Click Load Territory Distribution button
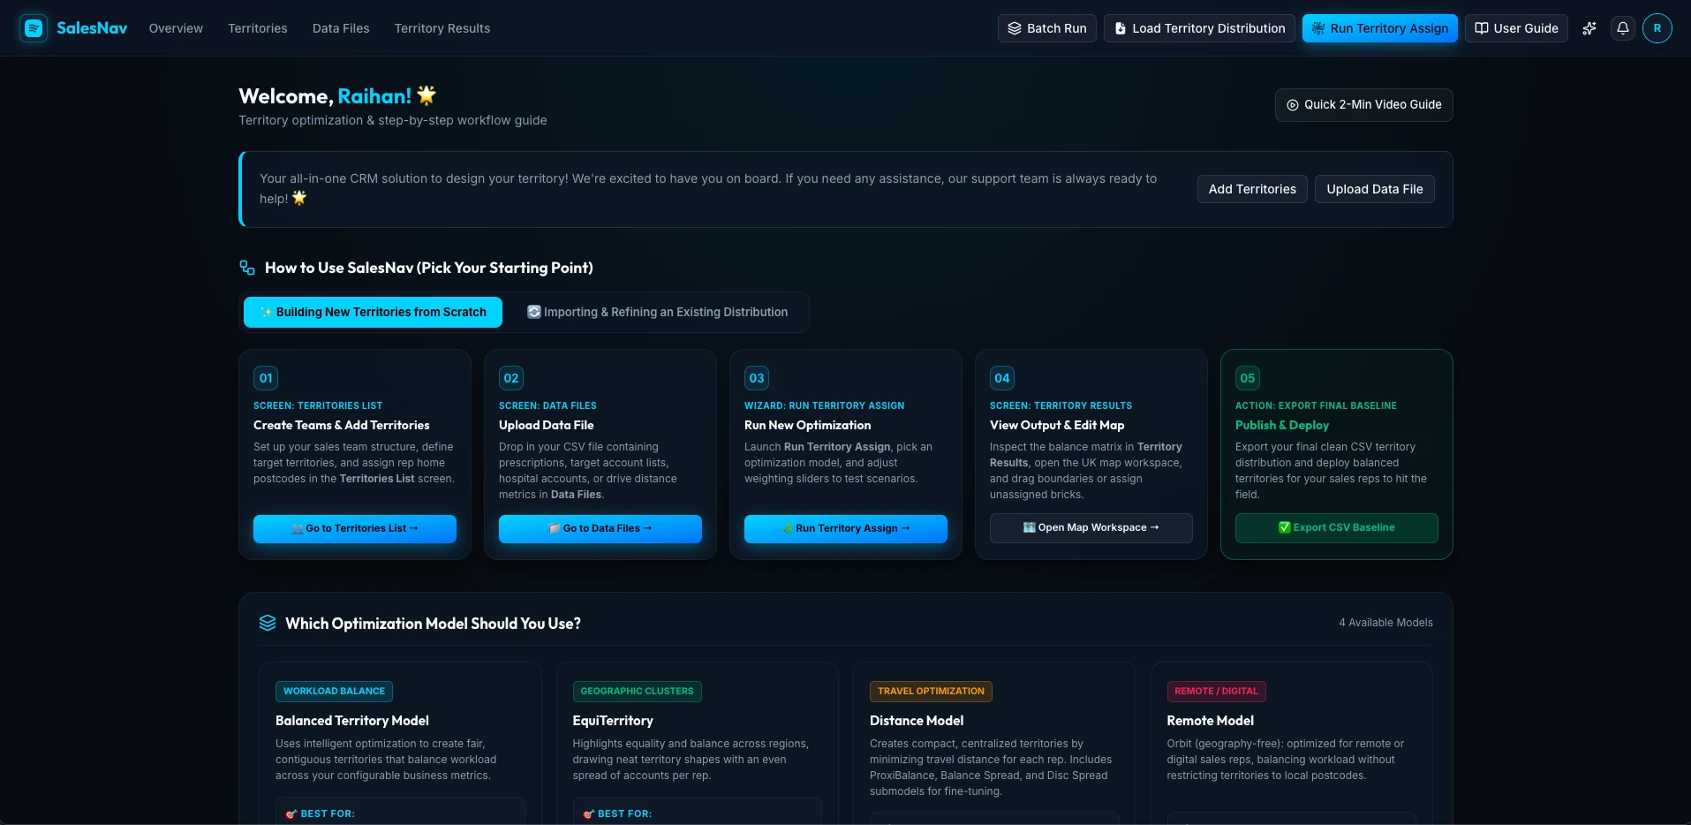Screen dimensions: 1691x825 pyautogui.click(x=1199, y=28)
